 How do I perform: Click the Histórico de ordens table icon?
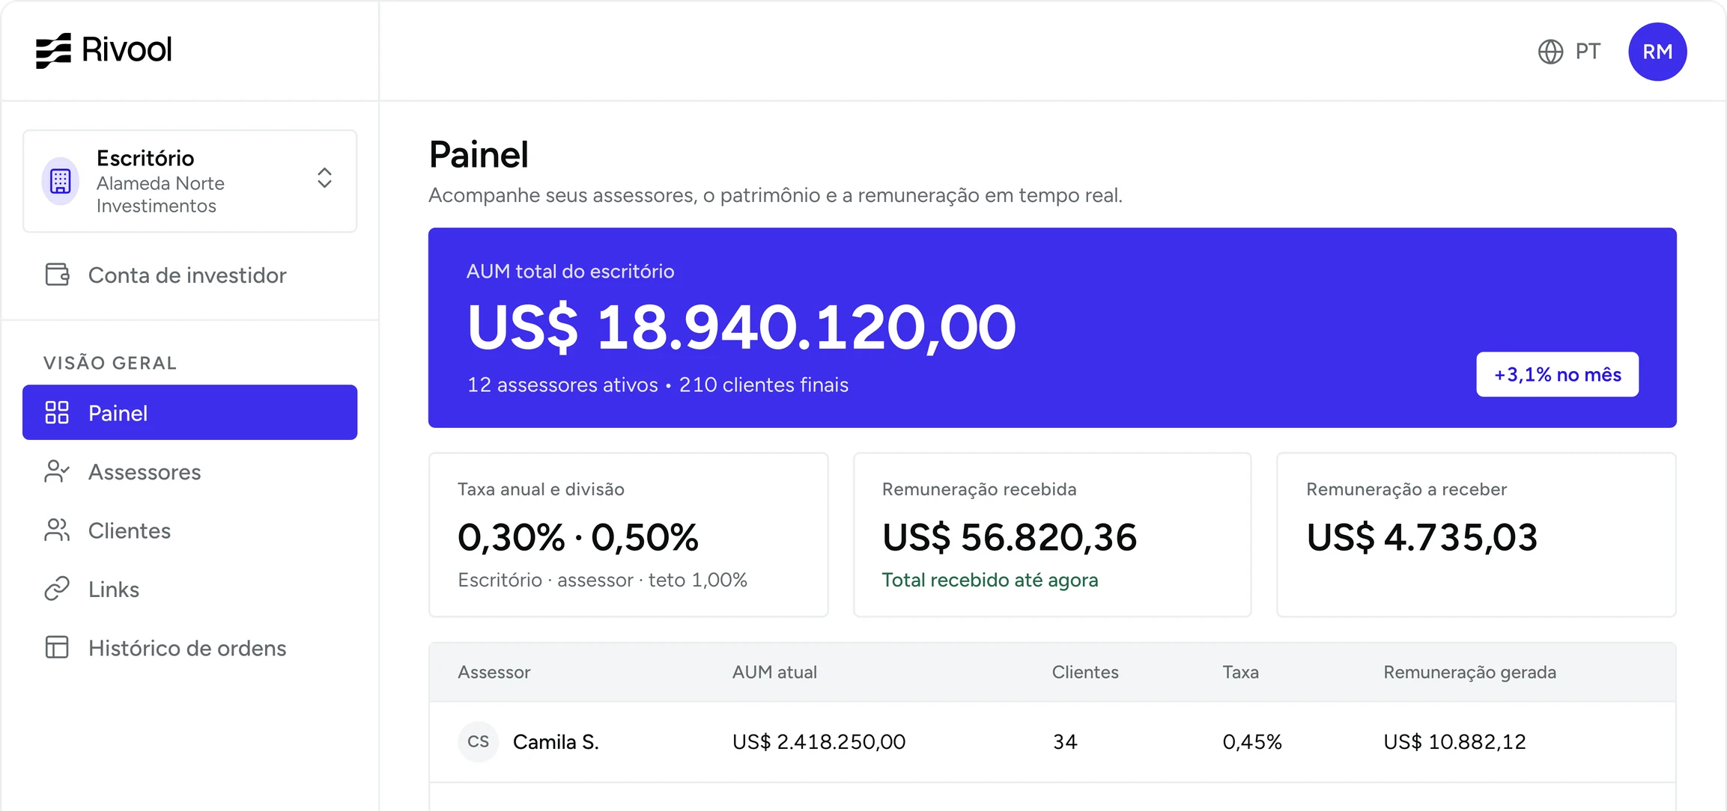[x=57, y=647]
